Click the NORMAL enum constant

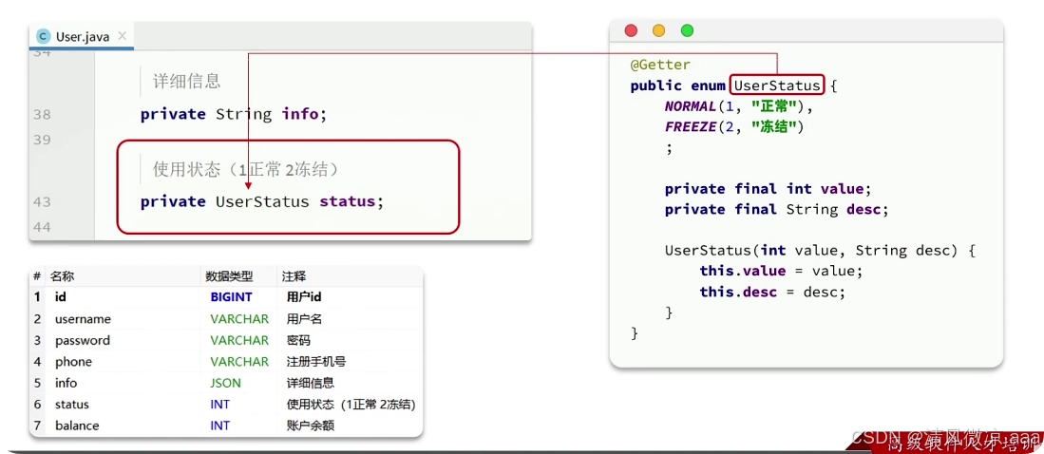(690, 105)
